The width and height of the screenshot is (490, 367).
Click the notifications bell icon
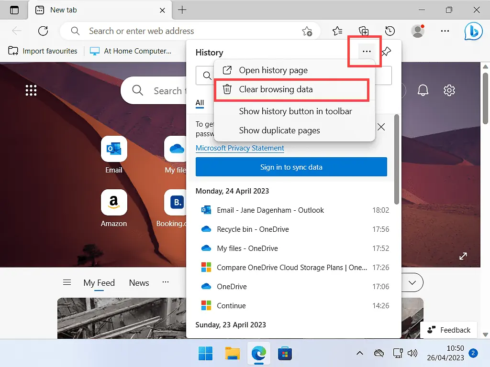coord(423,90)
